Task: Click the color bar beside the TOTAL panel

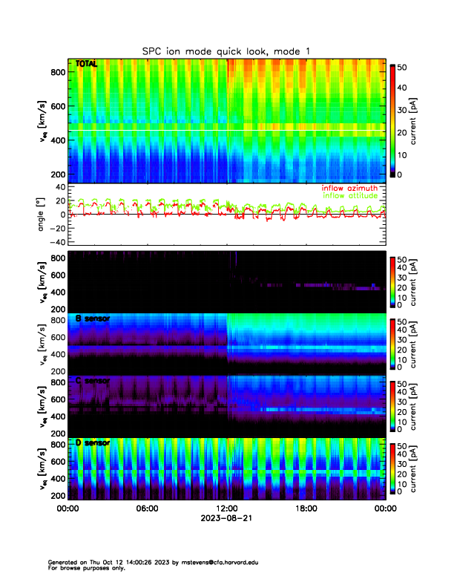Action: [x=393, y=120]
